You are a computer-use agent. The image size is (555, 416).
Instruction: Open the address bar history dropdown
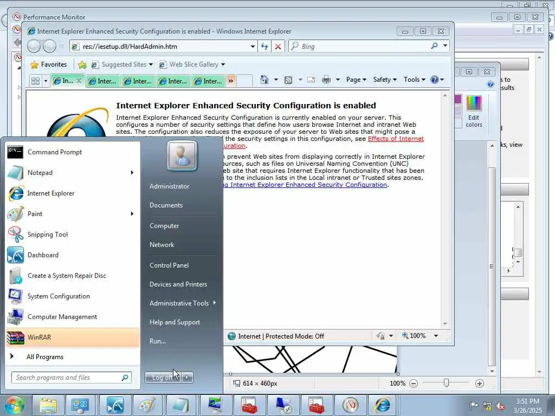(x=253, y=47)
